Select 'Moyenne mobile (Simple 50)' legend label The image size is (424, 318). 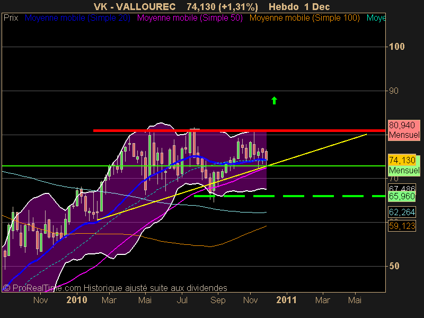[190, 18]
